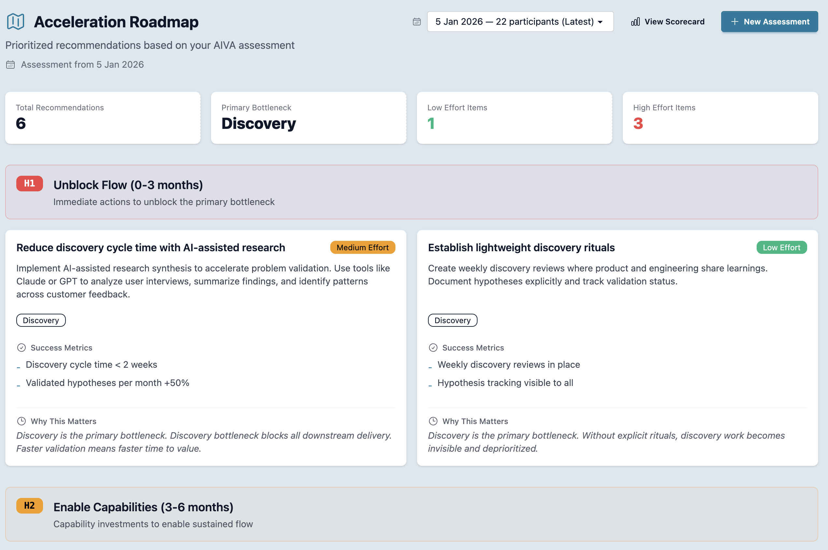This screenshot has height=550, width=828.
Task: Click the calendar icon beside the assessment dropdown
Action: click(x=417, y=22)
